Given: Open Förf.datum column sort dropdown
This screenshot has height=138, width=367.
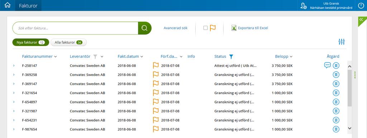Looking at the screenshot, I should 181,57.
